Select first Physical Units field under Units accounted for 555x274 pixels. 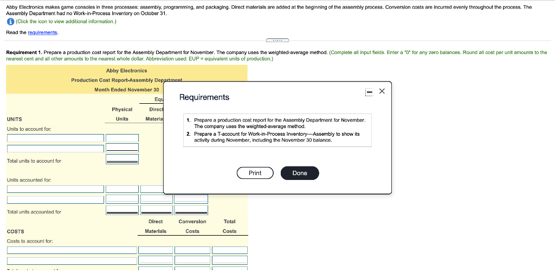(x=122, y=189)
